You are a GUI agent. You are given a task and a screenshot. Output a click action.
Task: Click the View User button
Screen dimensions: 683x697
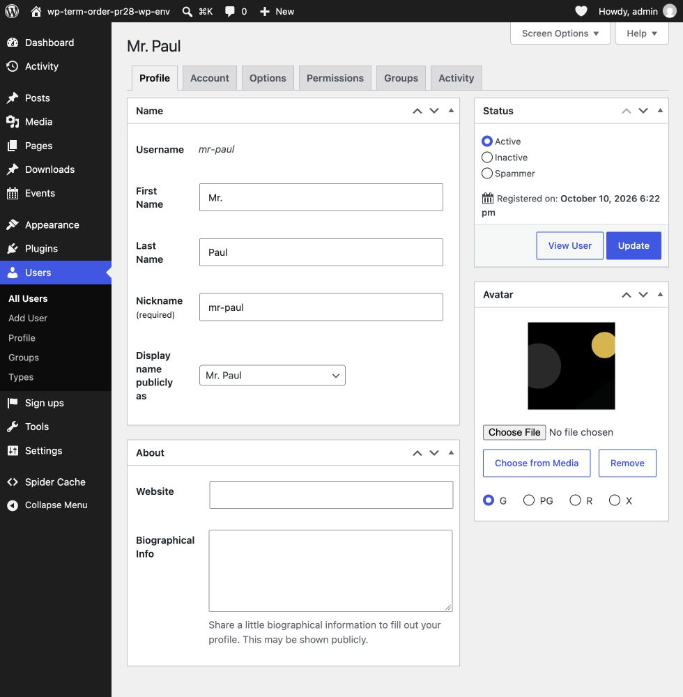[x=569, y=245]
